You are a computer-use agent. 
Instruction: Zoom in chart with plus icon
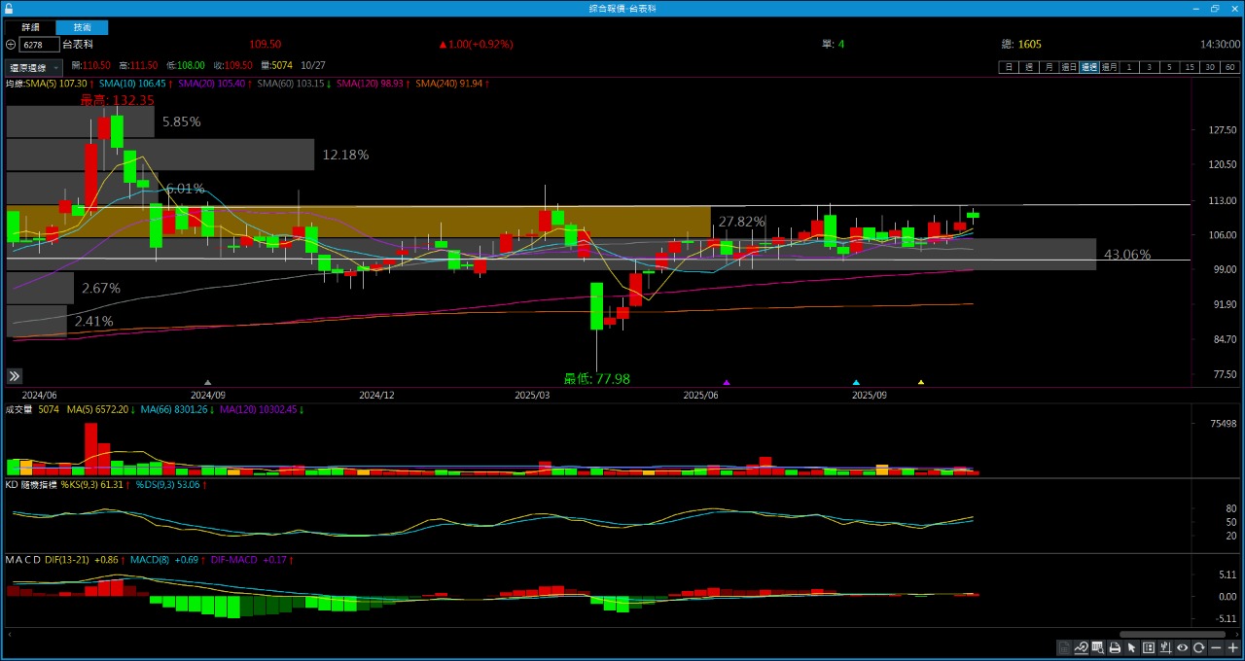click(1232, 647)
